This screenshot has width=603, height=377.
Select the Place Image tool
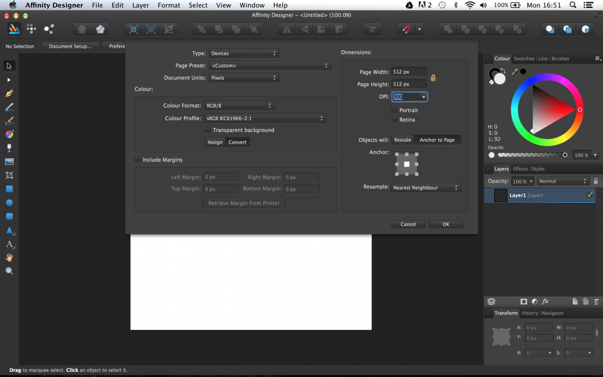9,161
